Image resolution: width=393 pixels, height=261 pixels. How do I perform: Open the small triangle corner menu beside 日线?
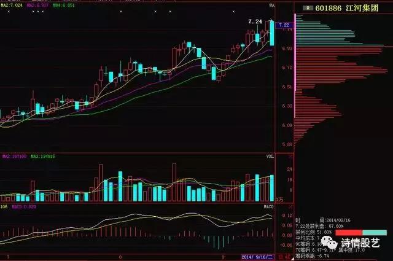[x=292, y=259]
